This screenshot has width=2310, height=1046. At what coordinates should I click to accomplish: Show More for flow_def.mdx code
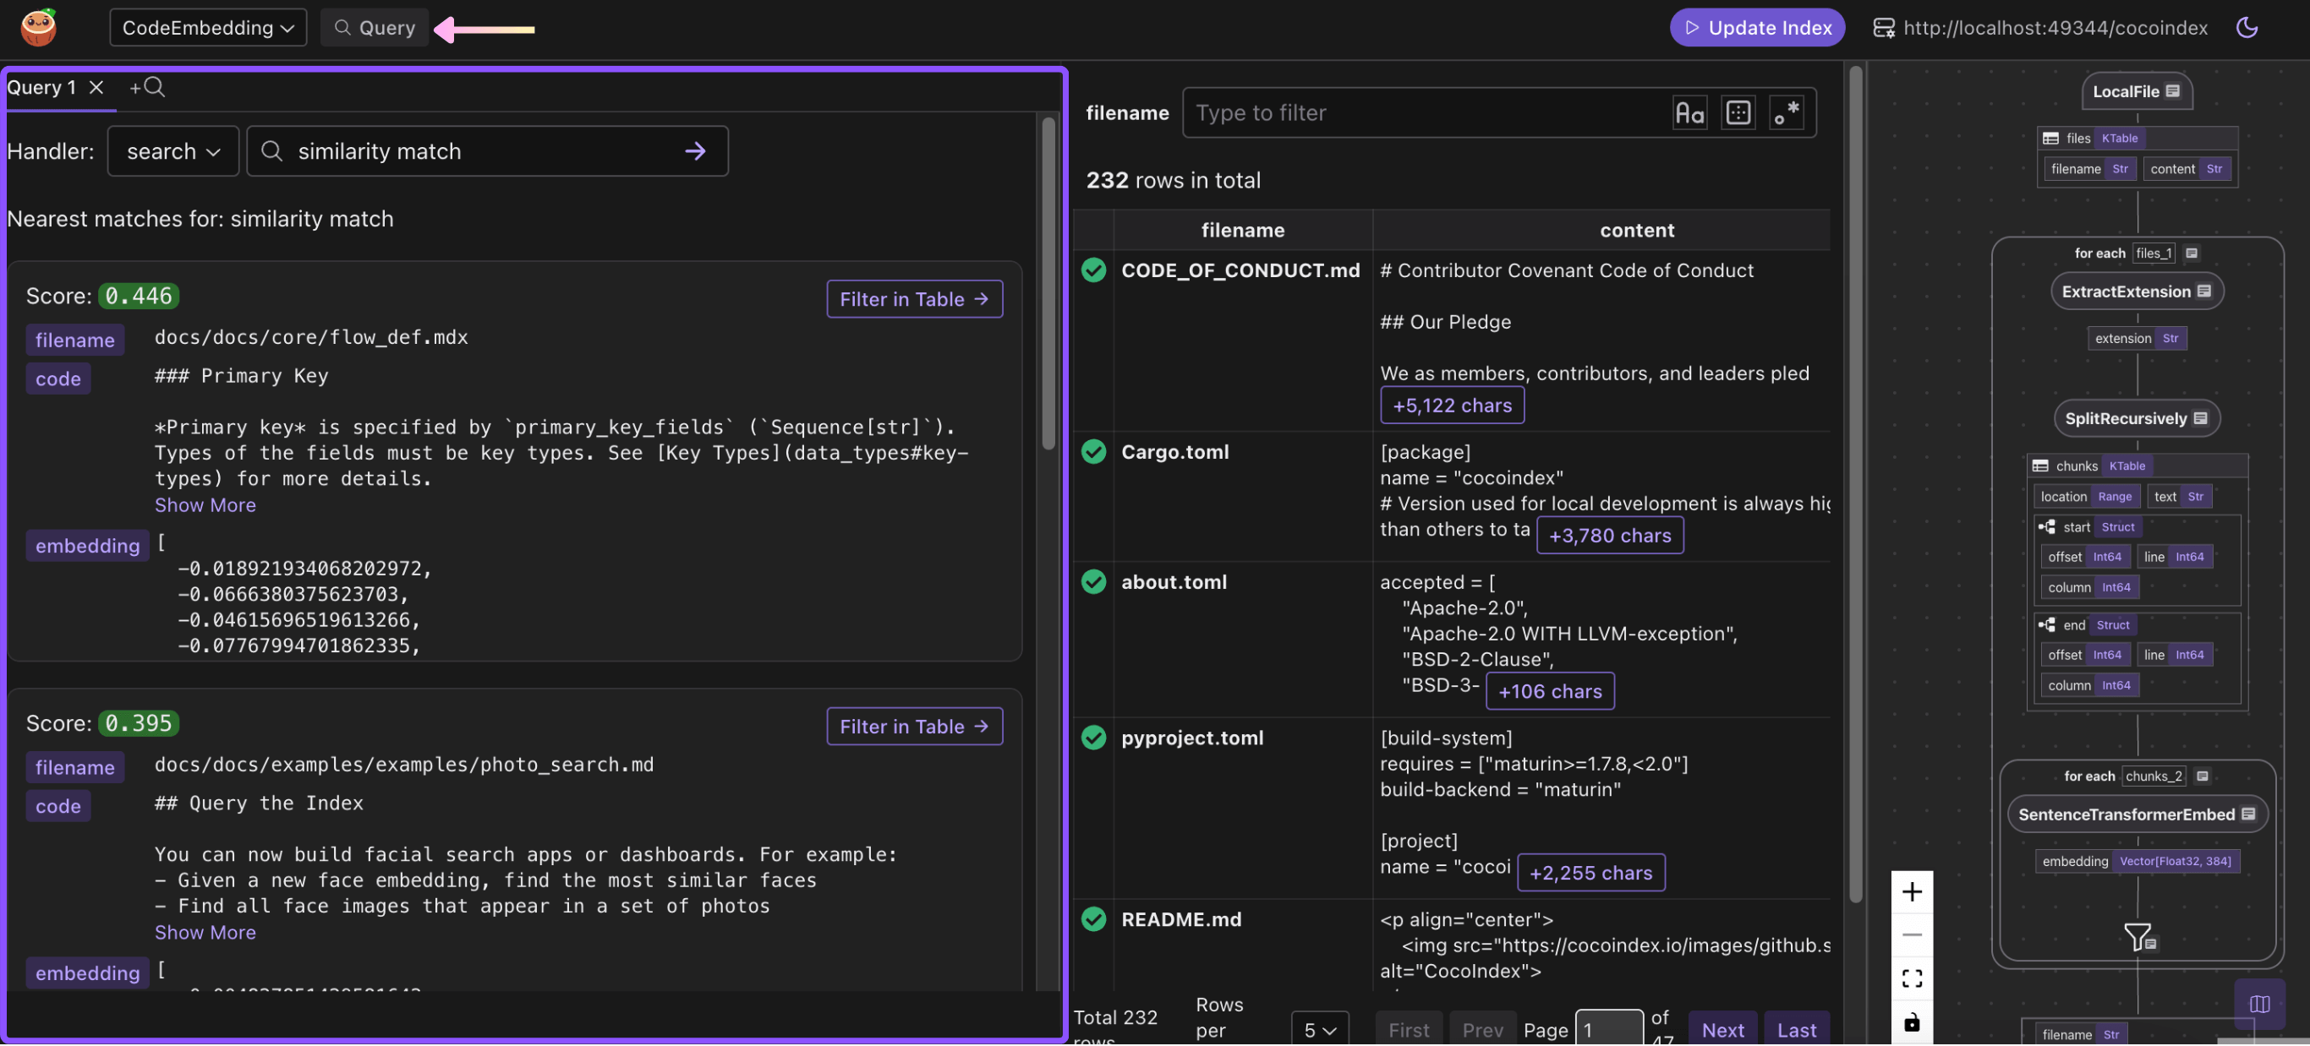tap(205, 505)
